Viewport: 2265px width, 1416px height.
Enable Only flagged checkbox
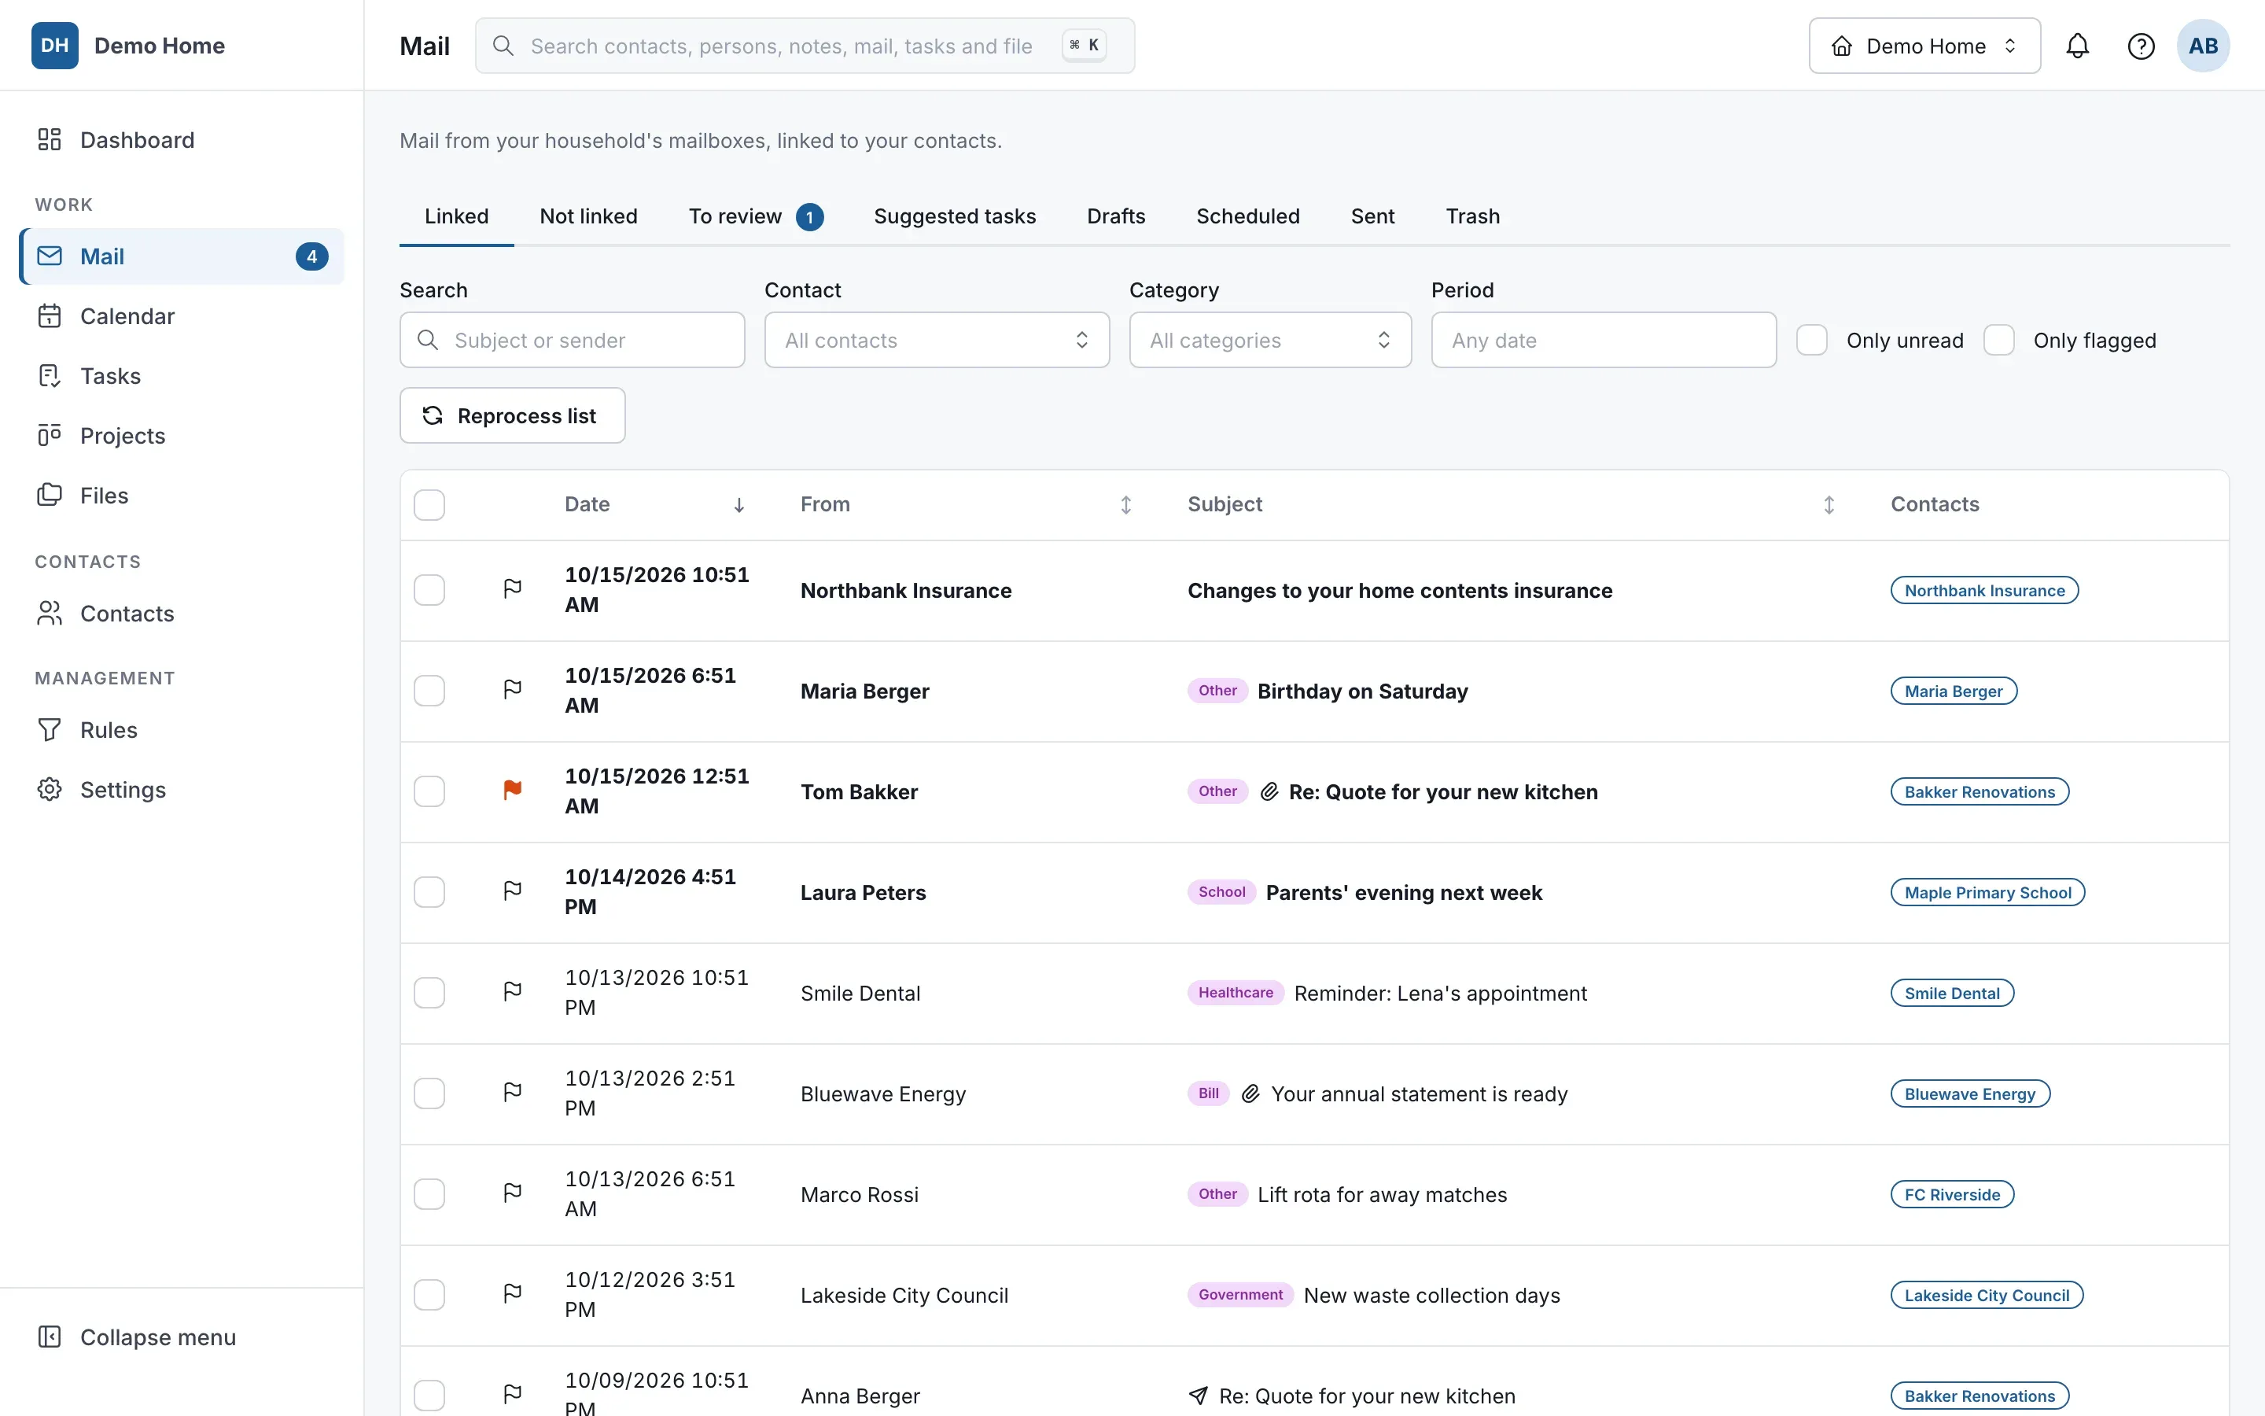point(1999,340)
